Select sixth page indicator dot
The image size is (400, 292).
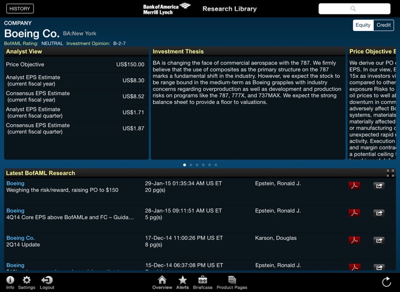pos(216,165)
